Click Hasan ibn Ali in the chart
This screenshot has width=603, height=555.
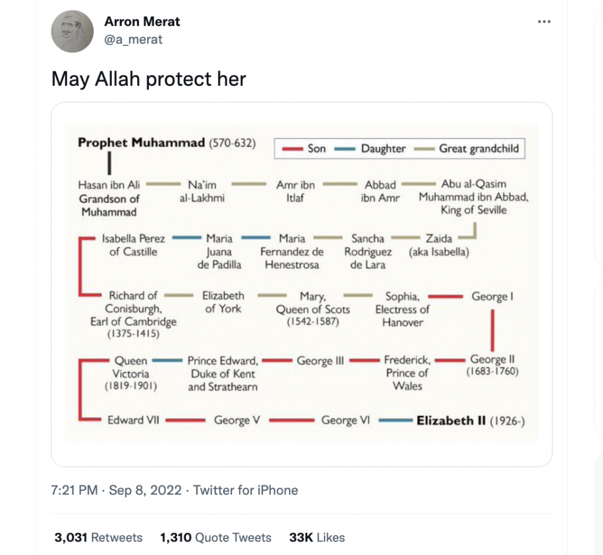(109, 185)
